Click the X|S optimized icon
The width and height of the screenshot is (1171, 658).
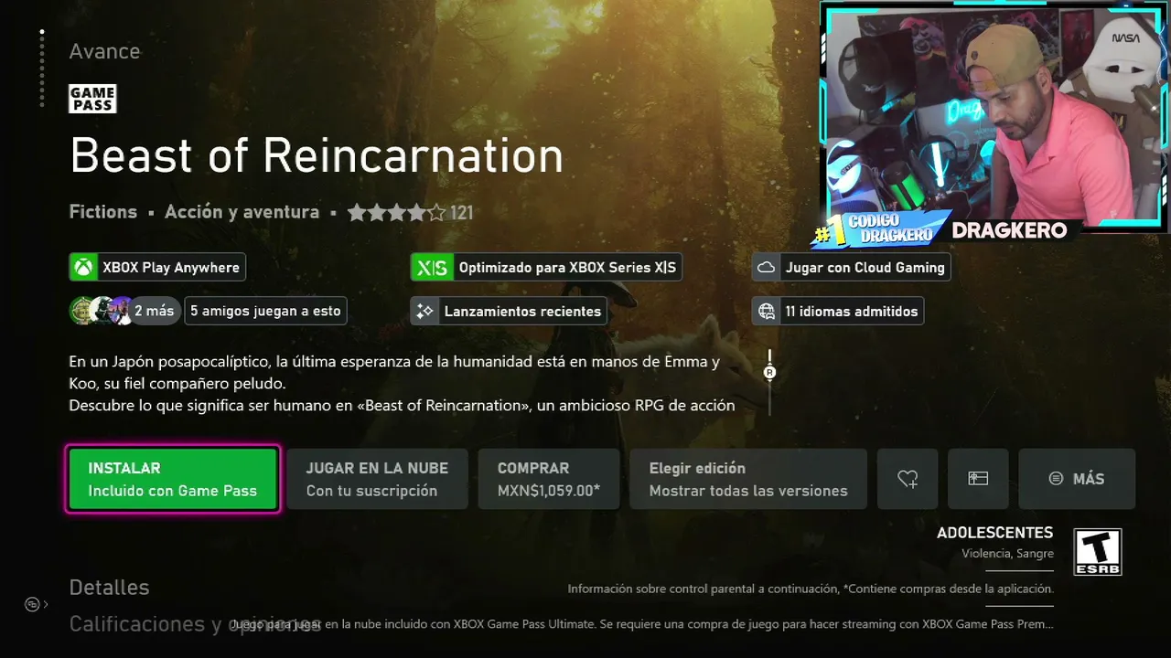[432, 267]
